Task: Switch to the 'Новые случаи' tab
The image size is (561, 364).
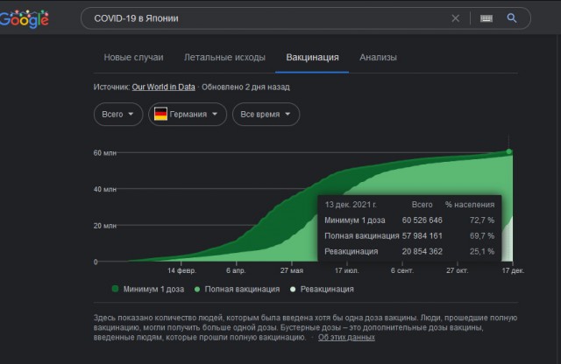Action: [133, 58]
